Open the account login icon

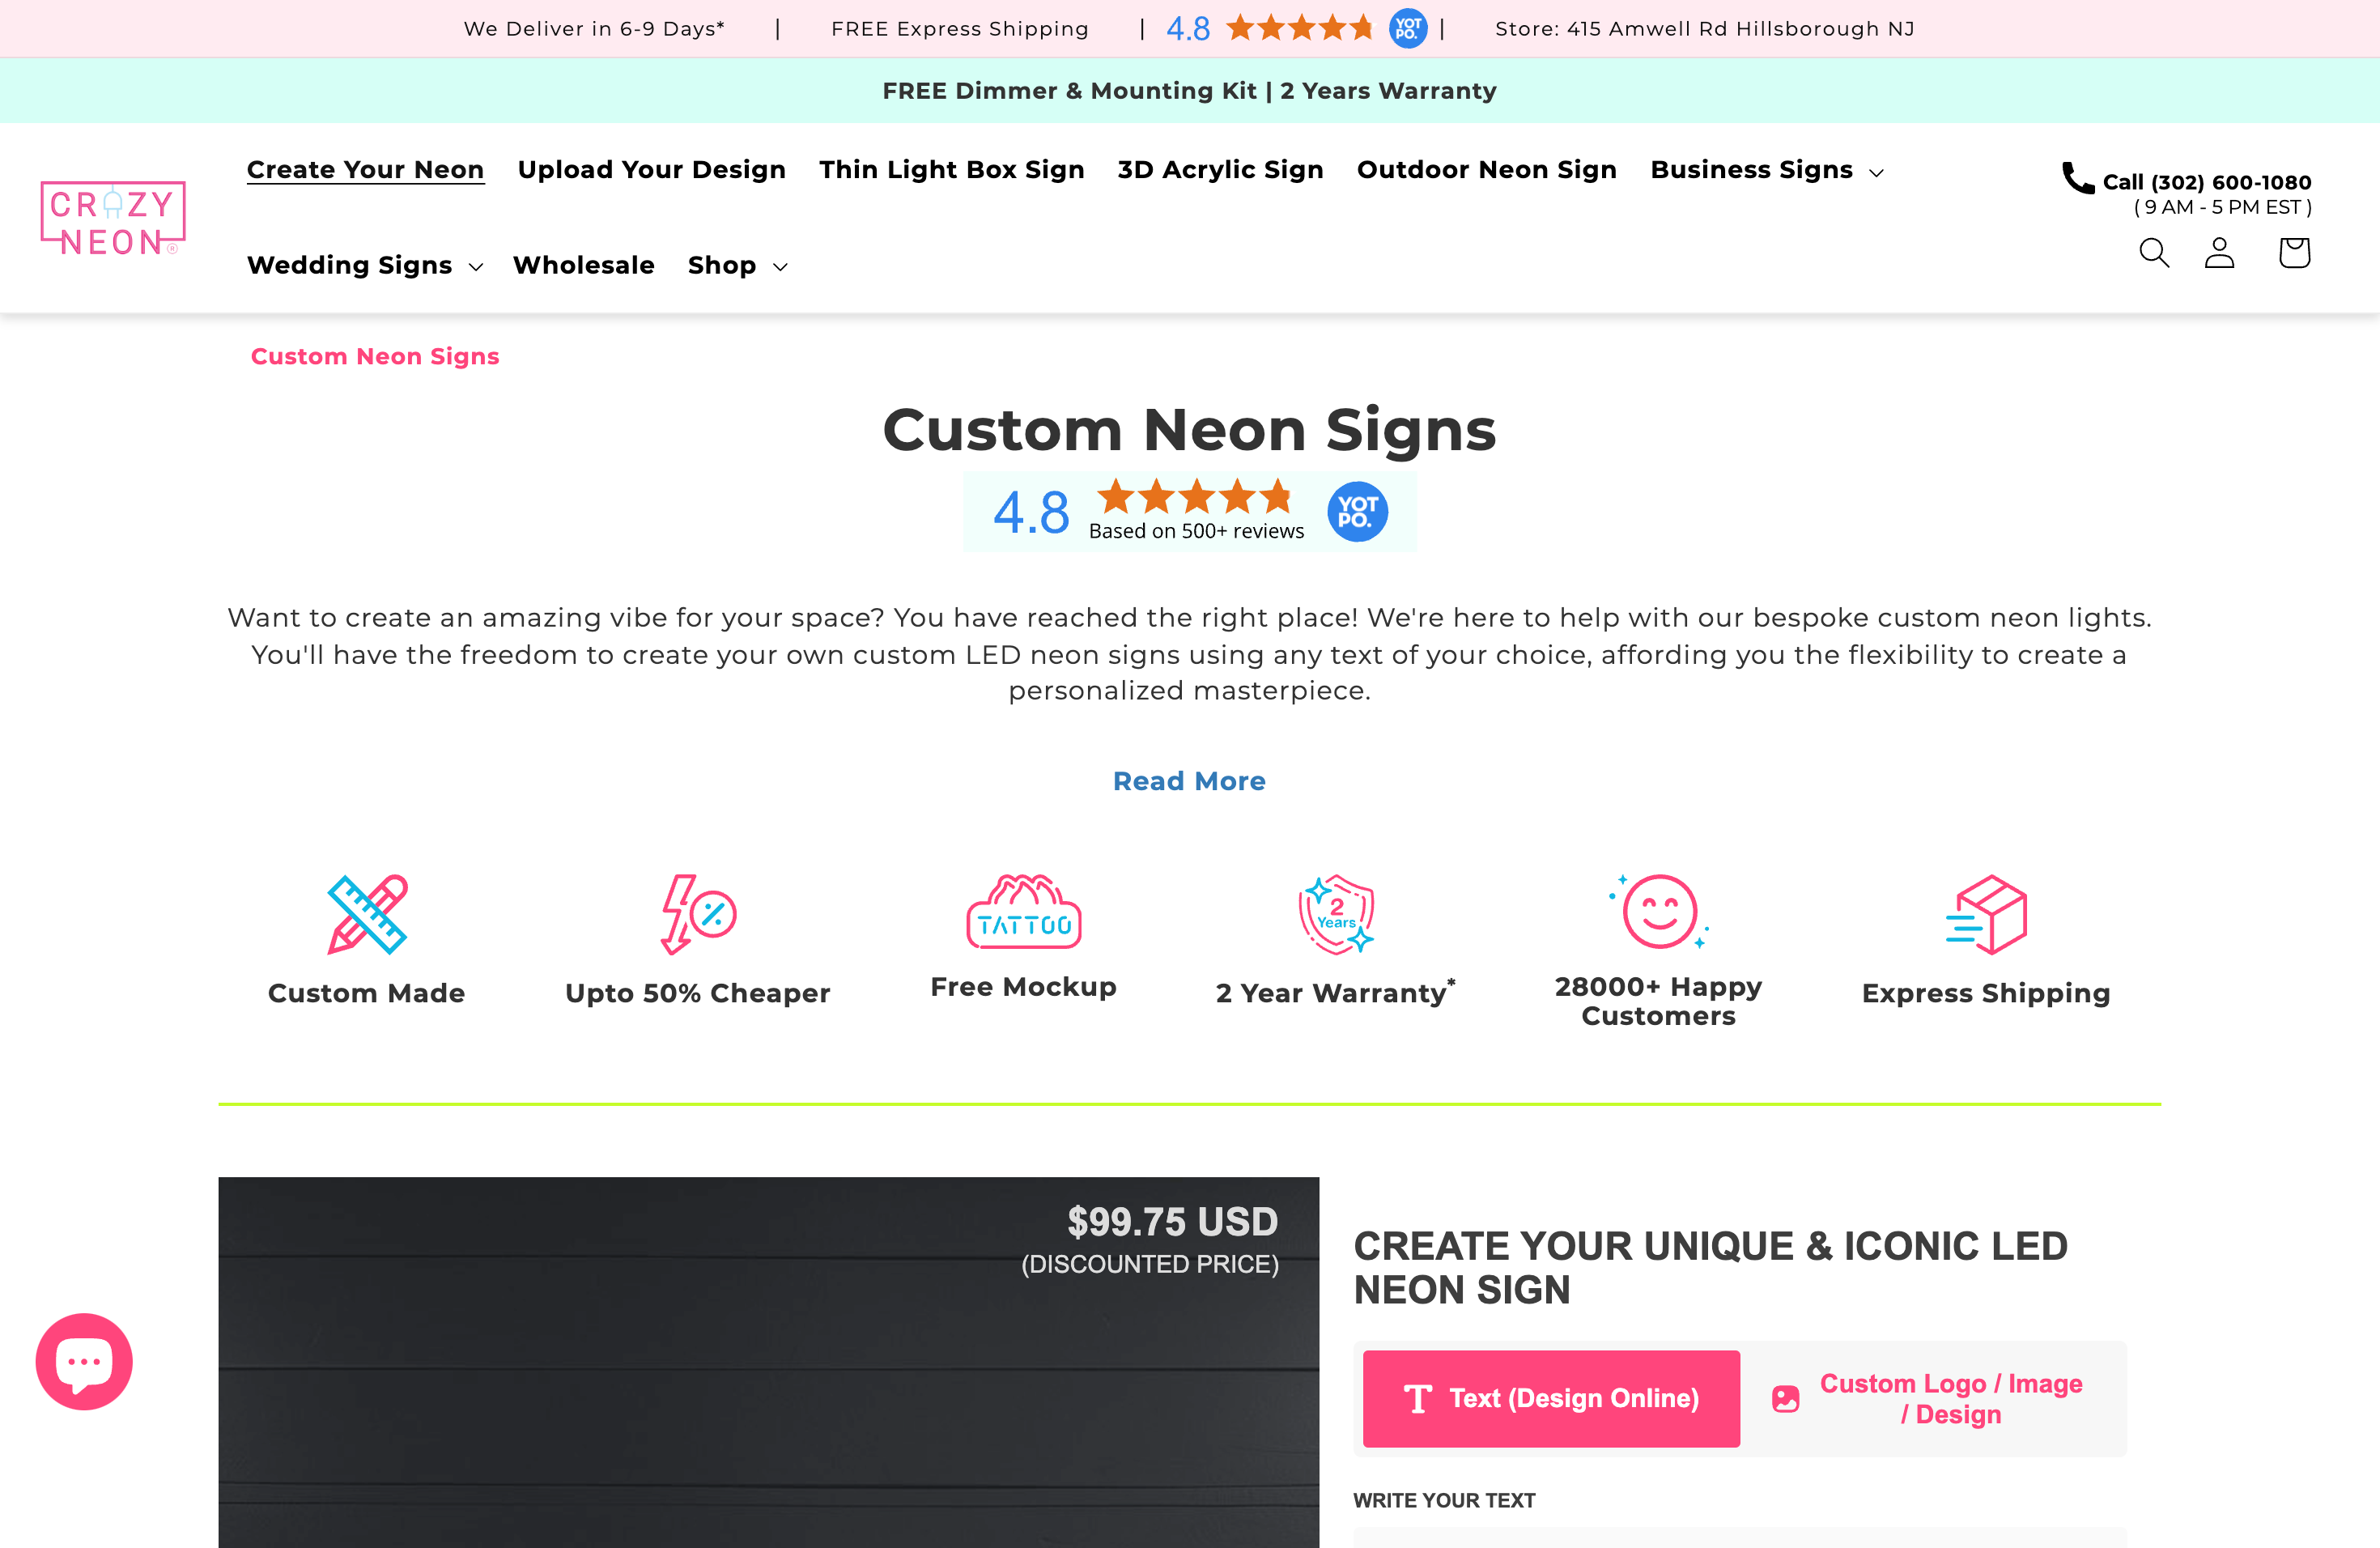[2219, 253]
